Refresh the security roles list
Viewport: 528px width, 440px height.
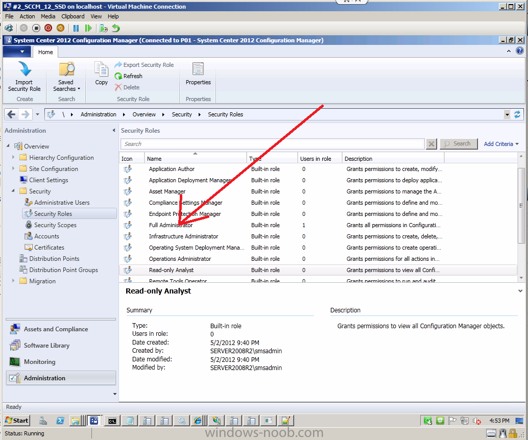coord(129,76)
